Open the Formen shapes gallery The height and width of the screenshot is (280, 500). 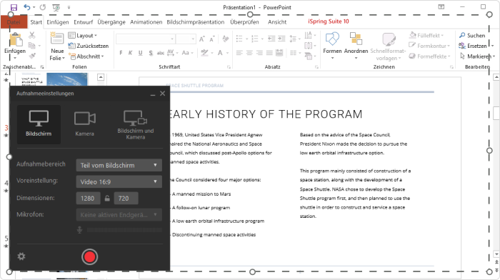click(332, 46)
